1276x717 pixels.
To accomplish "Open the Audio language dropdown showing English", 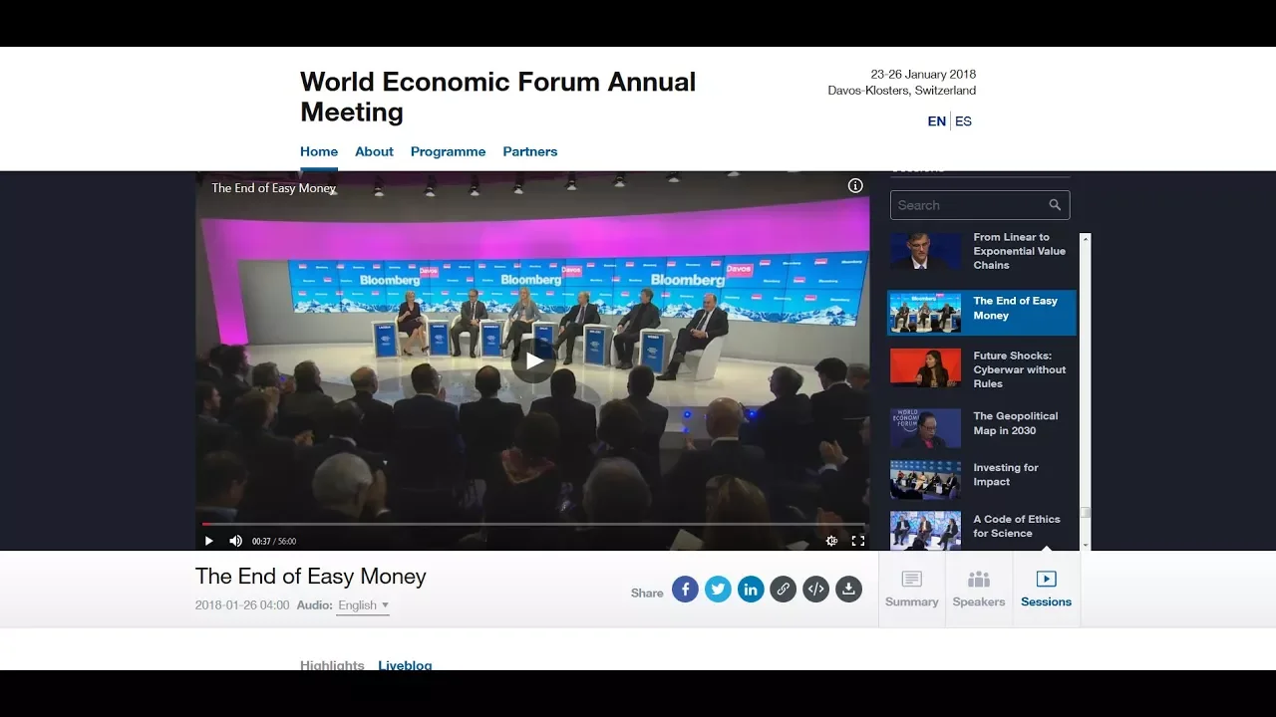I will coord(363,605).
